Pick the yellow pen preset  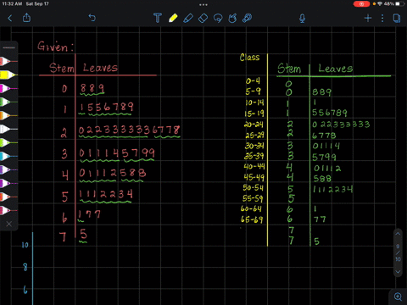pos(8,75)
